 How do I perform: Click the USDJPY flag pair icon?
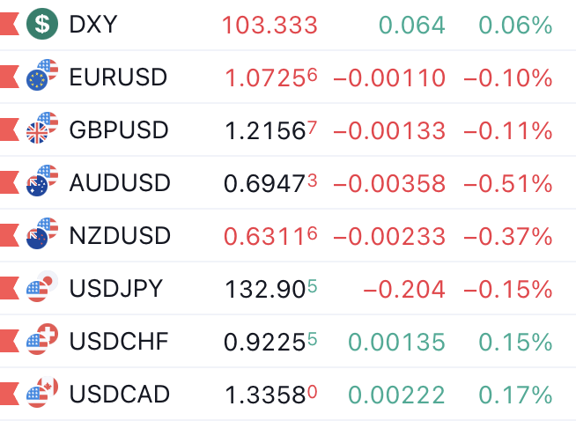[41, 288]
